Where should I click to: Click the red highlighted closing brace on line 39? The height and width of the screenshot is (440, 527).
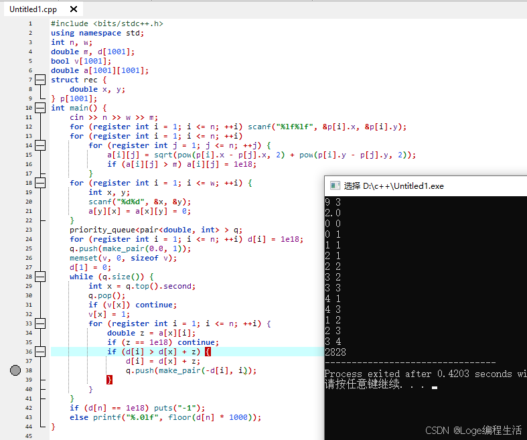(109, 380)
